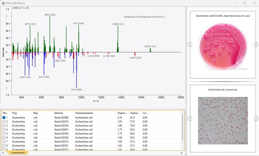Select the Strain102518 table row
Image resolution: width=259 pixels, height=156 pixels.
pos(61,125)
